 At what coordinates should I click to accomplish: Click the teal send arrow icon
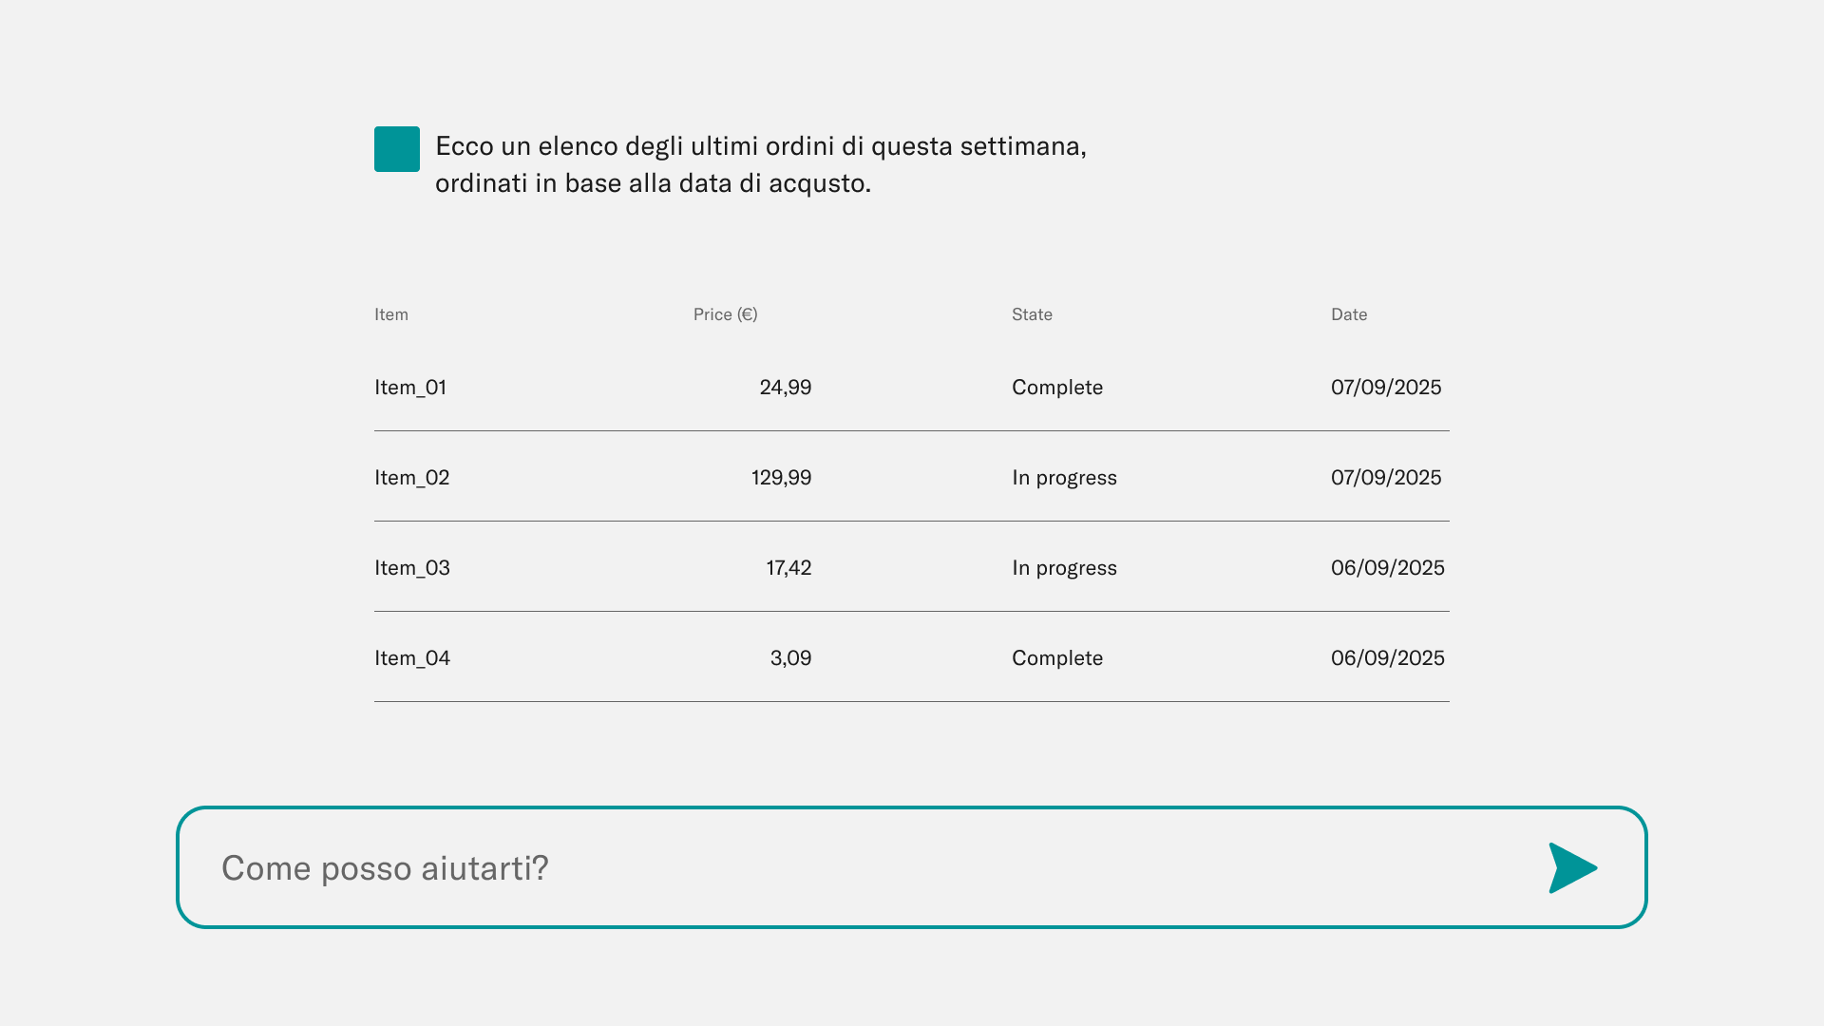coord(1572,867)
